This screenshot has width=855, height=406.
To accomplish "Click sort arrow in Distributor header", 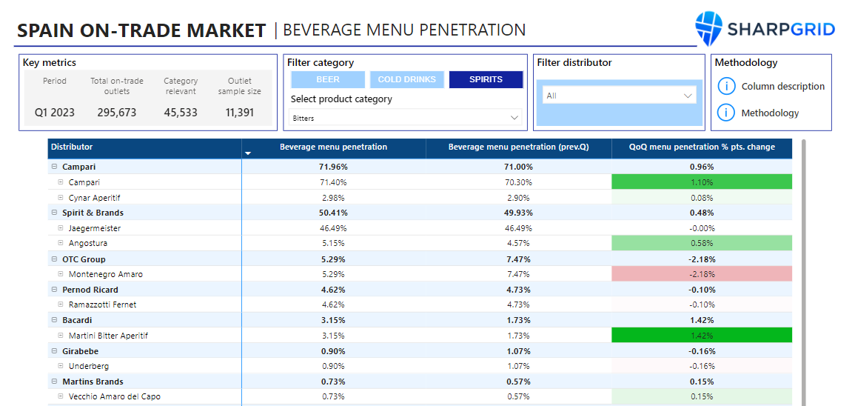I will (x=248, y=153).
